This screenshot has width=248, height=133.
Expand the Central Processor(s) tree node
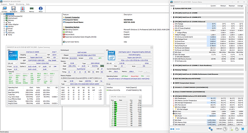click(4, 16)
